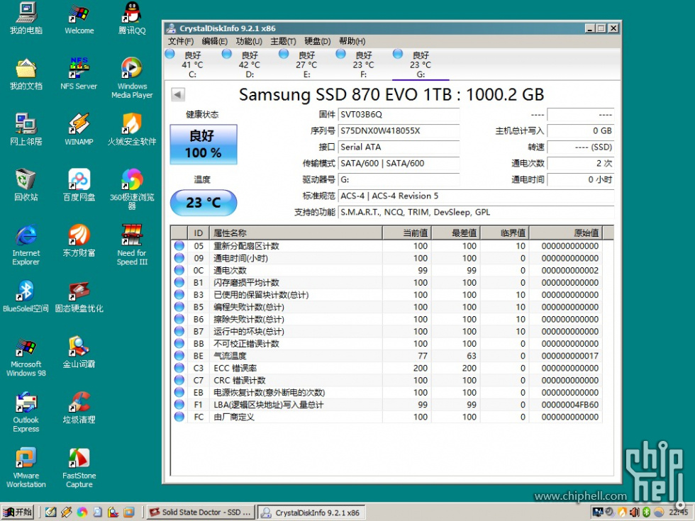The width and height of the screenshot is (695, 521).
Task: Open Microsoft Windows 98 shortcut
Action: click(26, 357)
